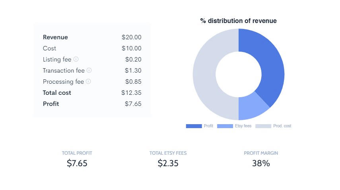Screen dimensions: 340x190
Task: Toggle the Etsy fees legend swatch
Action: (x=225, y=126)
